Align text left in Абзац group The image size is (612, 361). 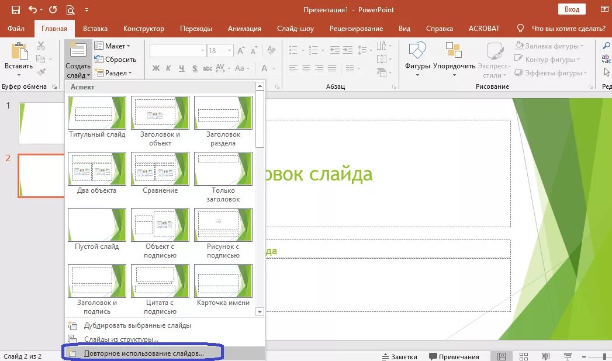(x=293, y=68)
